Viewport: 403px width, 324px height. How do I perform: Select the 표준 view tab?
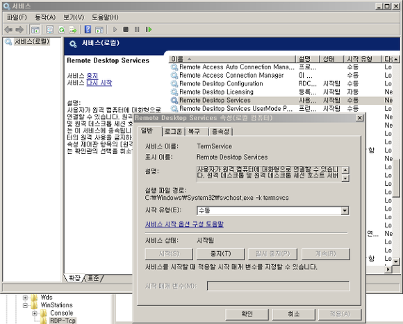pyautogui.click(x=93, y=278)
